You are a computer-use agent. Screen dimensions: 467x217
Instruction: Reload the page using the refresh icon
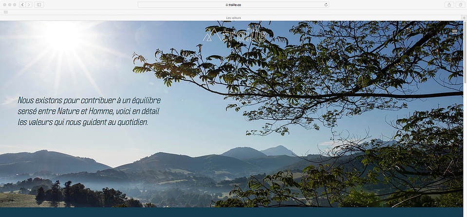(326, 5)
